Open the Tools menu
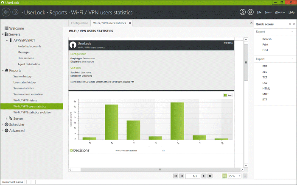 [x=268, y=12]
